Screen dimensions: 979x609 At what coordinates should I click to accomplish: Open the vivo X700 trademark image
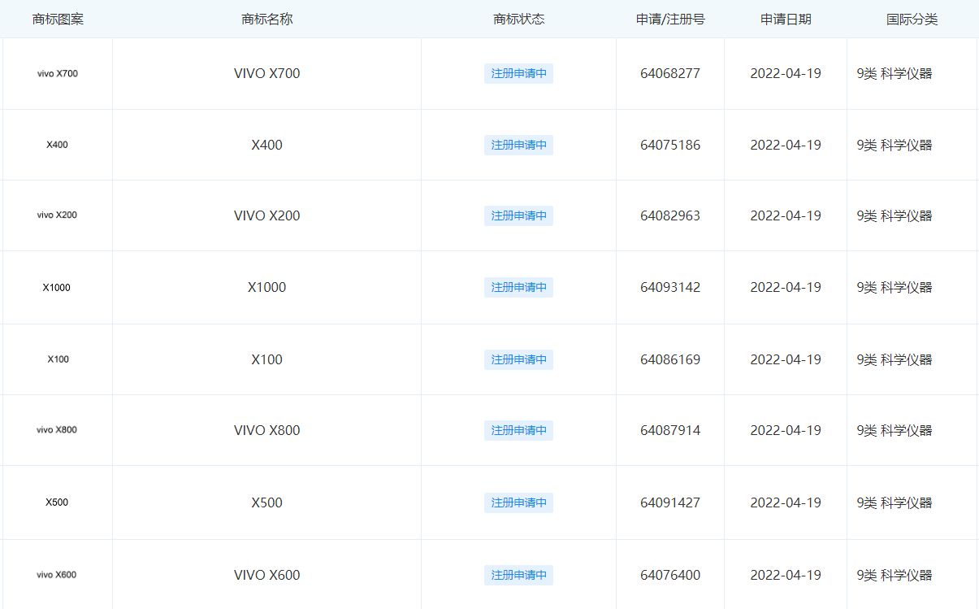coord(58,73)
